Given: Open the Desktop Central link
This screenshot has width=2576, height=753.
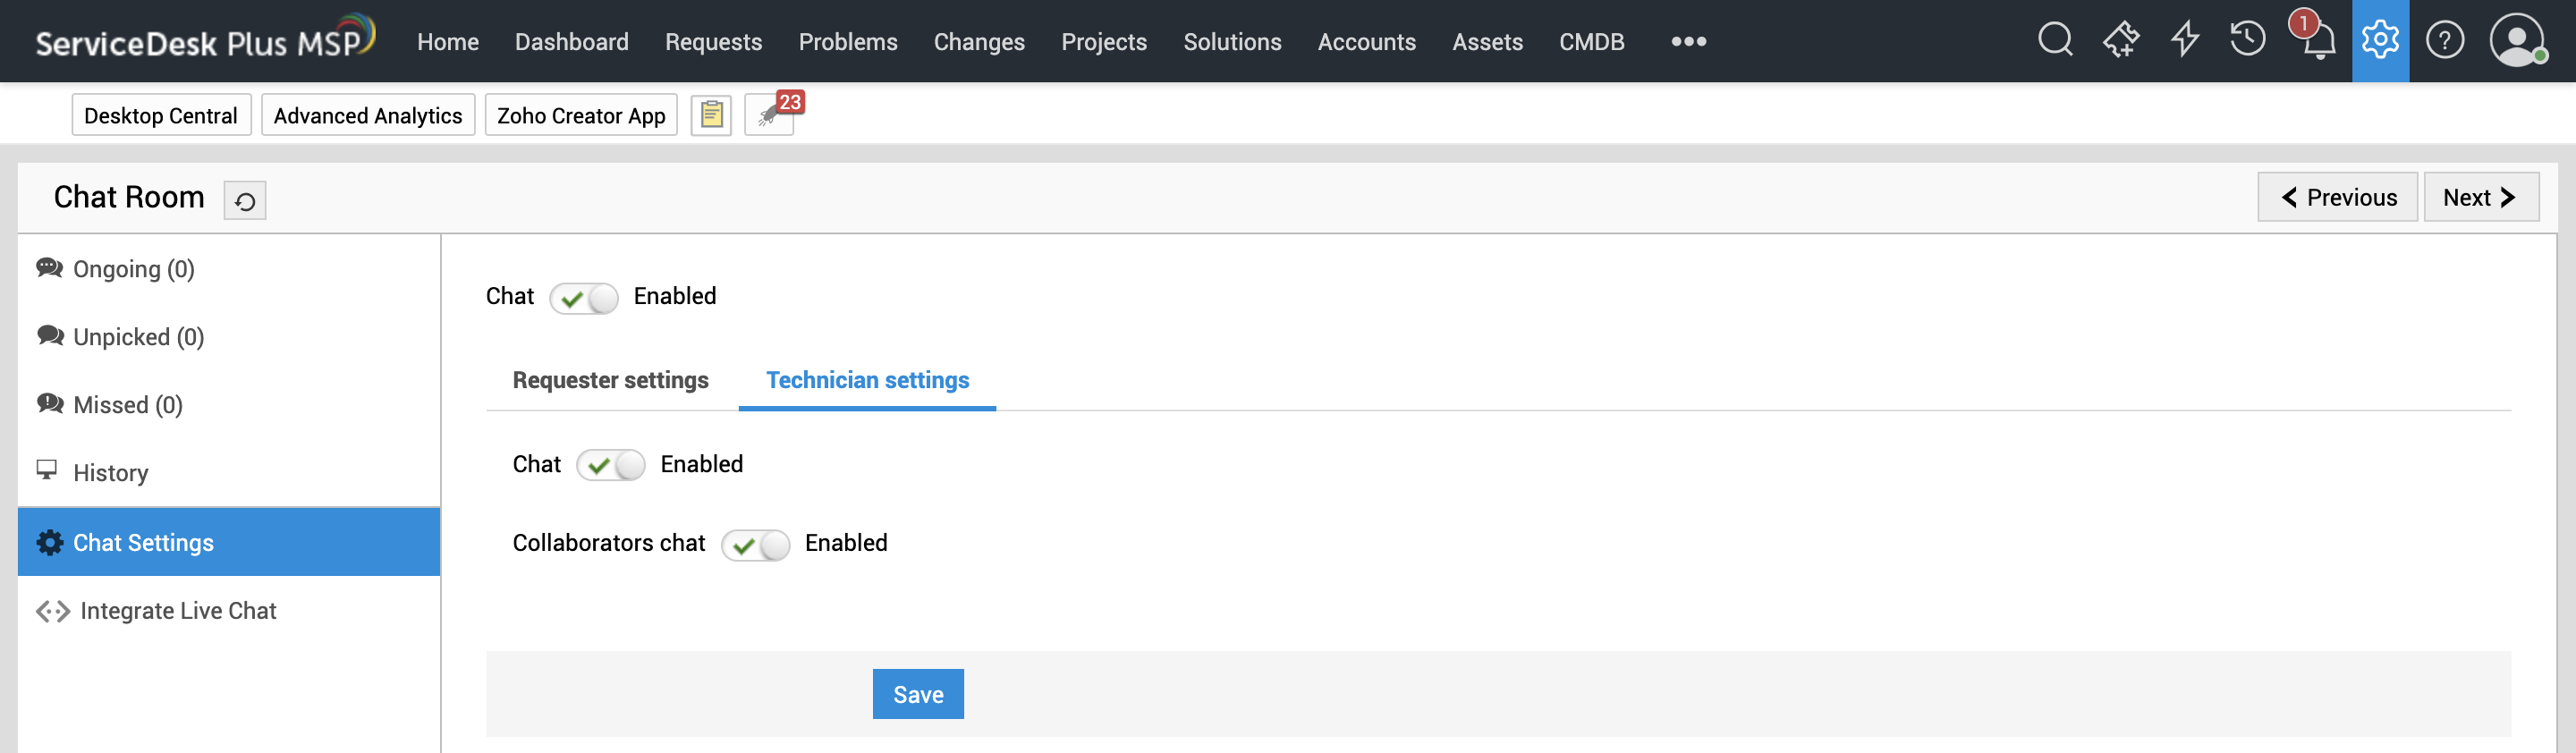Looking at the screenshot, I should [160, 115].
